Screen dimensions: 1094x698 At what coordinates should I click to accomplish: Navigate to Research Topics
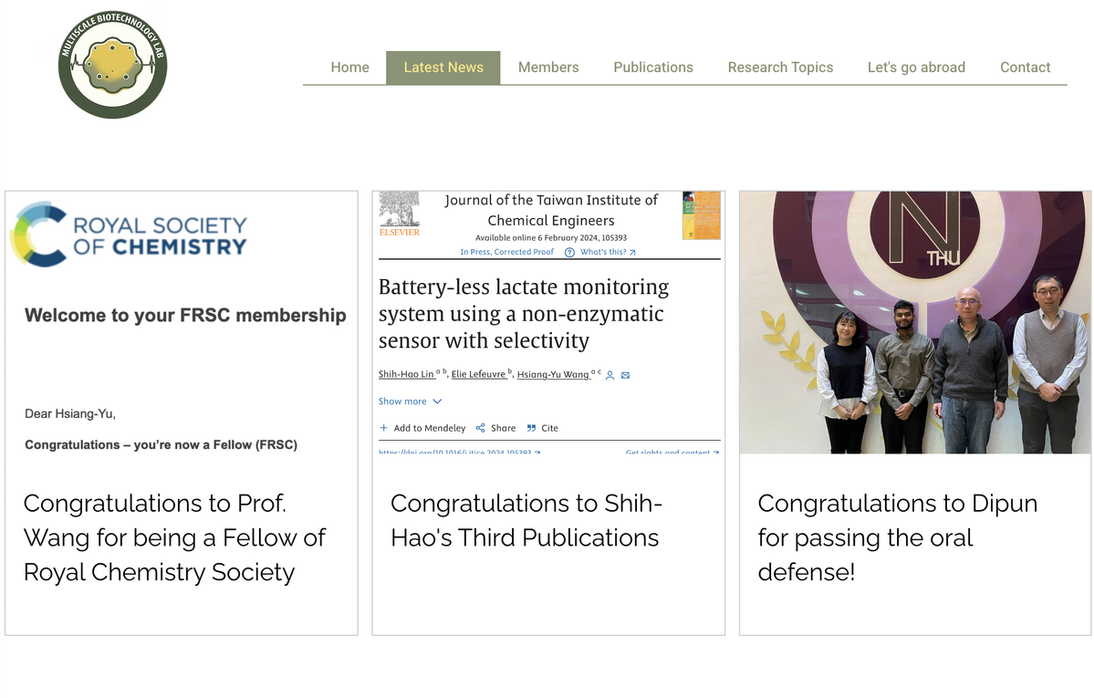pyautogui.click(x=780, y=68)
